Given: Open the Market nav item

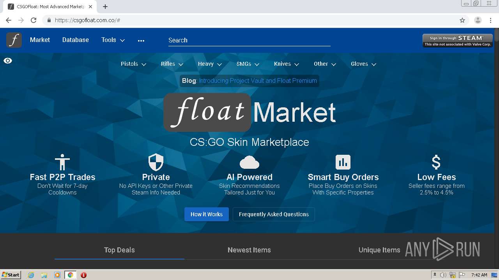Looking at the screenshot, I should tap(40, 40).
